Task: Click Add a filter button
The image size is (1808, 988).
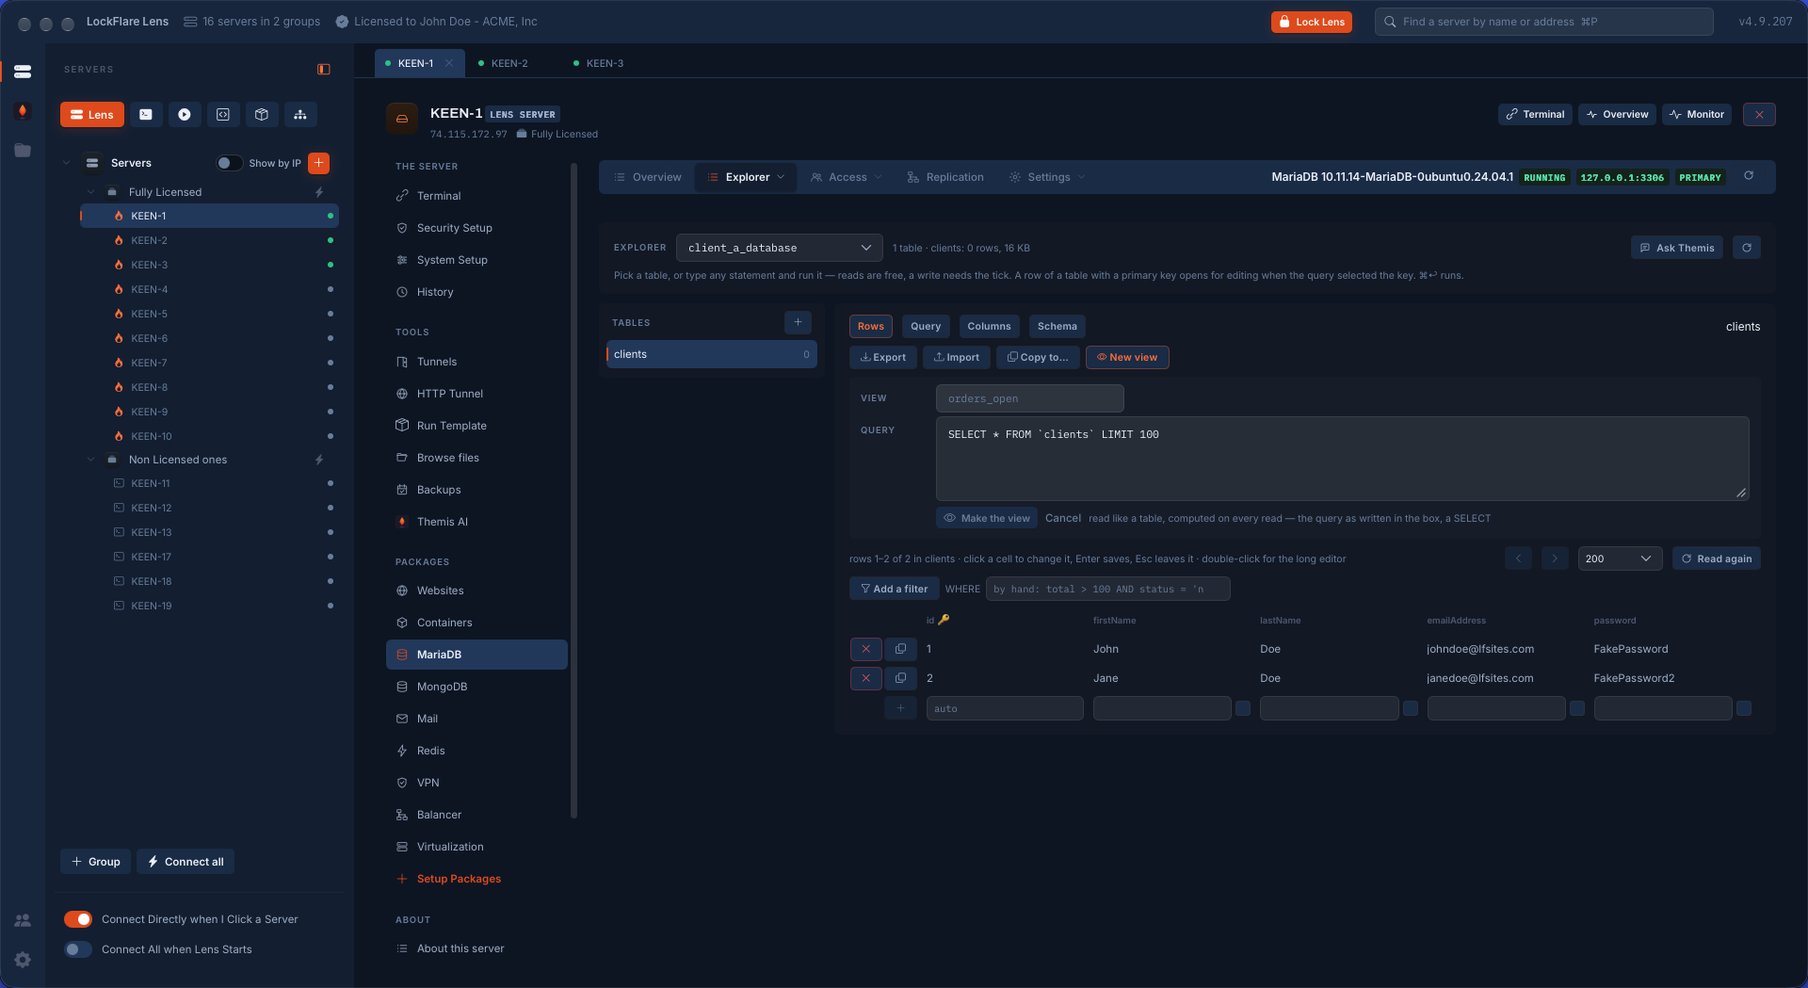Action: 895,589
